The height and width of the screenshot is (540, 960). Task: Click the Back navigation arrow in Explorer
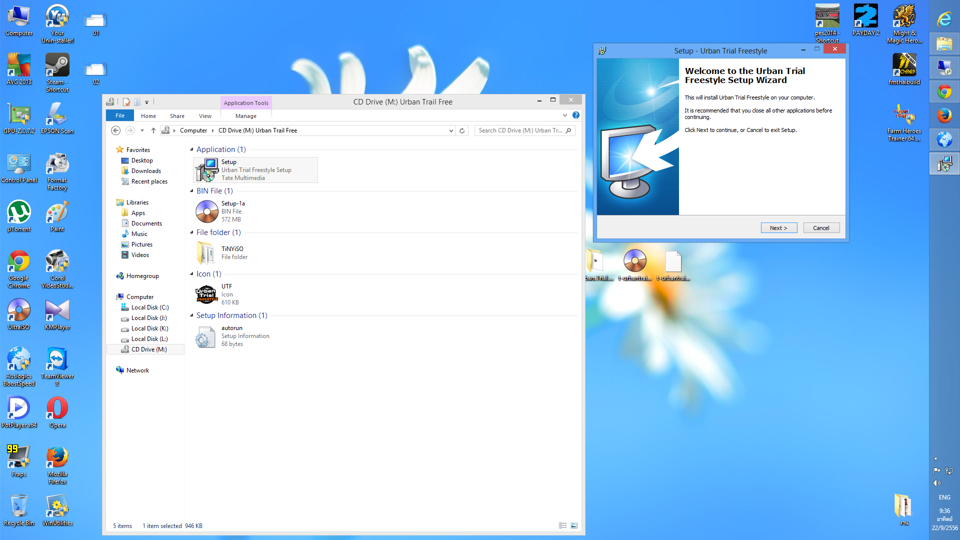[115, 130]
